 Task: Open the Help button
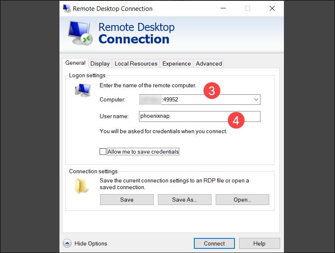click(x=259, y=243)
